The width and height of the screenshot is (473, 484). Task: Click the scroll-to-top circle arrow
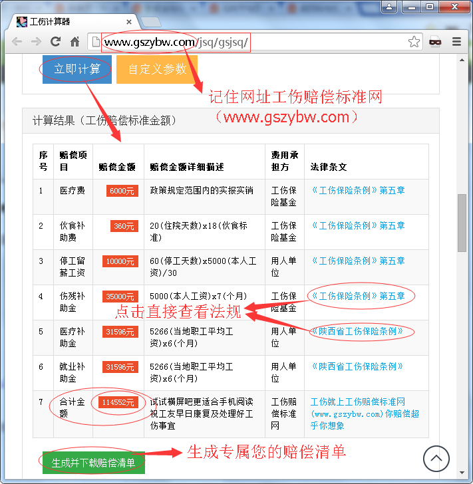pyautogui.click(x=436, y=459)
